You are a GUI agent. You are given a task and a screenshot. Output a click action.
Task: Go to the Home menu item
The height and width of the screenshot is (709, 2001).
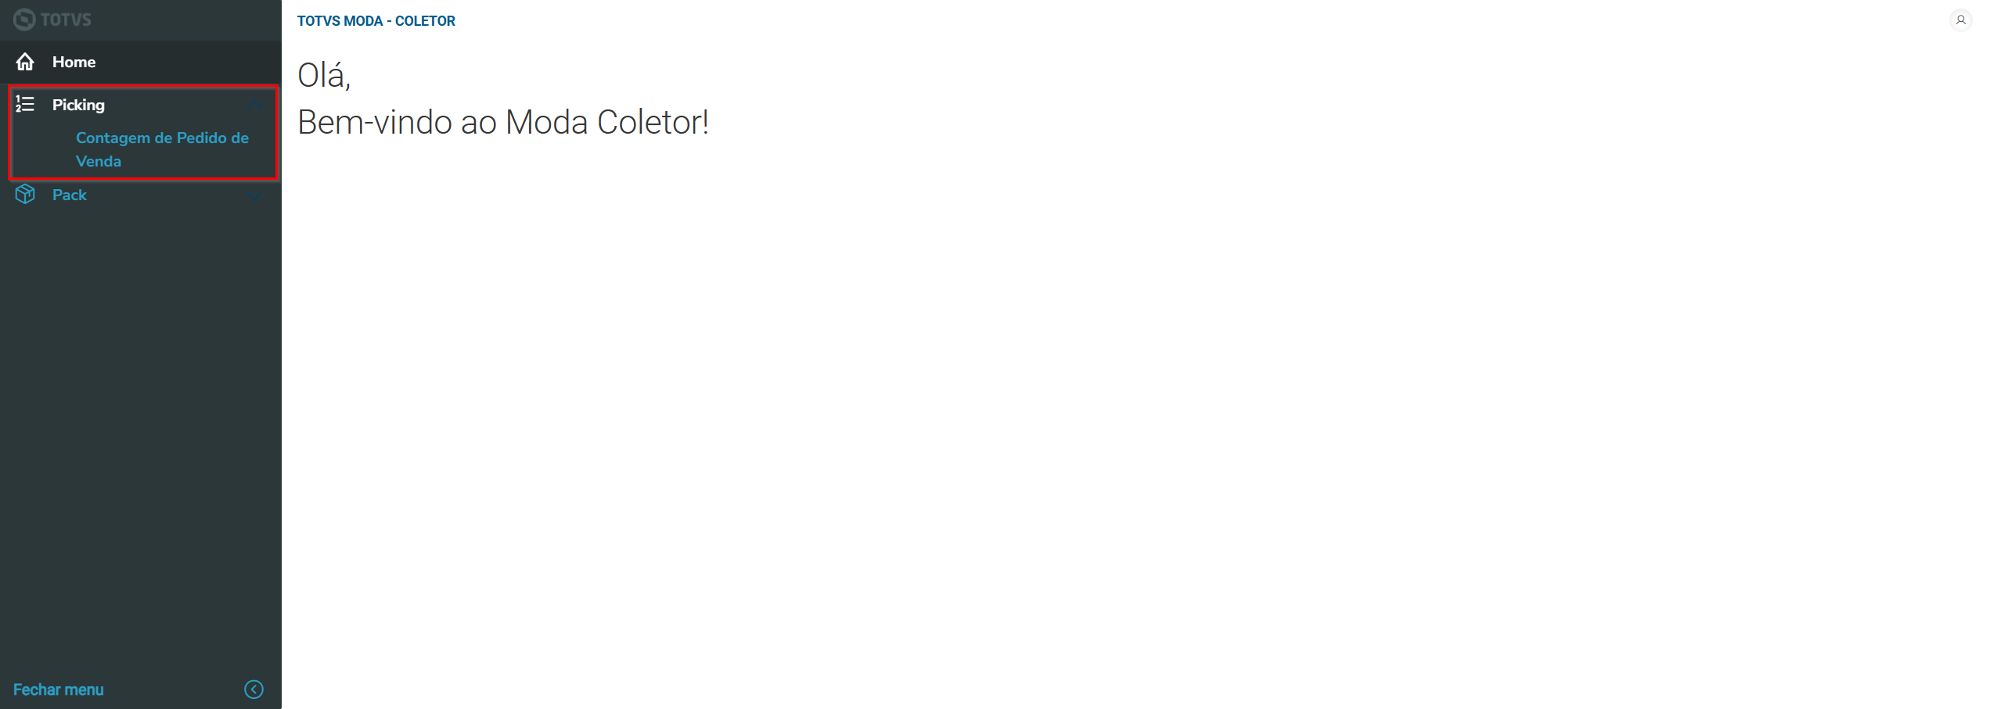pos(74,62)
